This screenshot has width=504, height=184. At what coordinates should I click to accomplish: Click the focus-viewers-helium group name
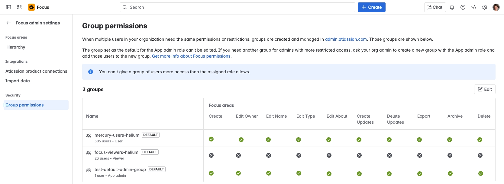[x=116, y=152]
